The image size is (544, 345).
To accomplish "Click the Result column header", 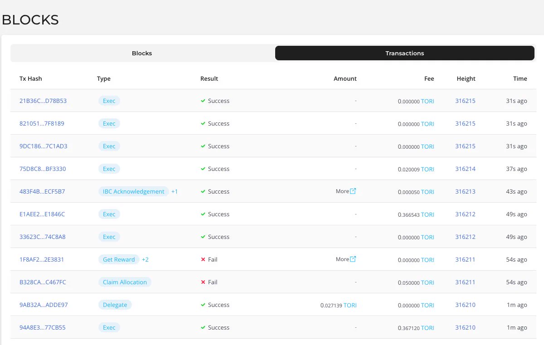I will [x=209, y=78].
